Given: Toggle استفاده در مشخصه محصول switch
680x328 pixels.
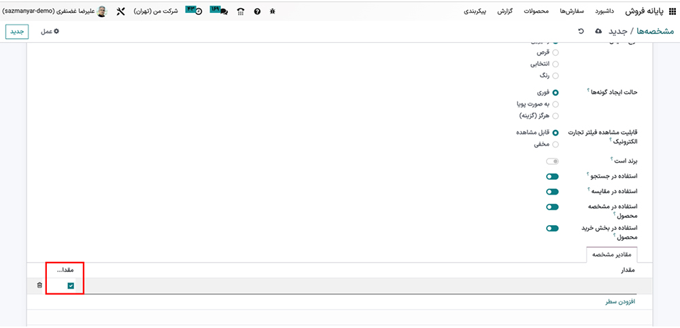Looking at the screenshot, I should click(x=552, y=206).
